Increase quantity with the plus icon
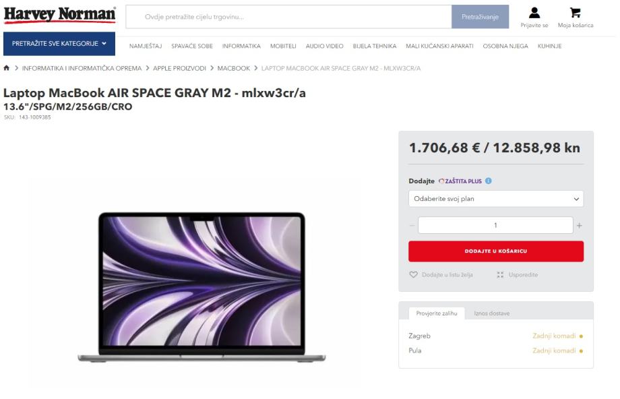 [x=580, y=225]
